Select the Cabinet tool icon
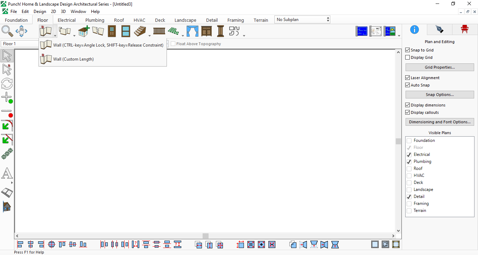 (x=206, y=31)
